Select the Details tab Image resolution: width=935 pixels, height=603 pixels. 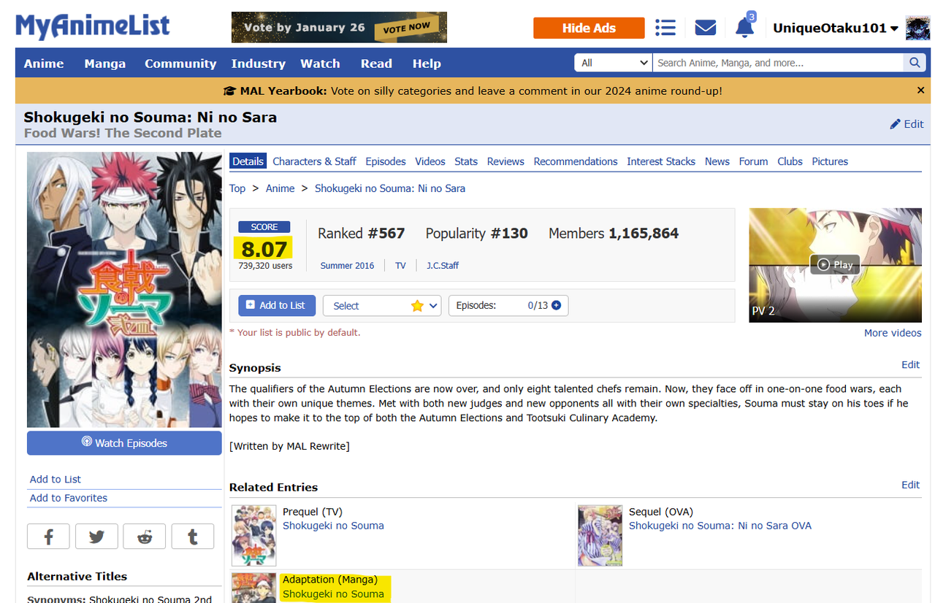coord(248,161)
